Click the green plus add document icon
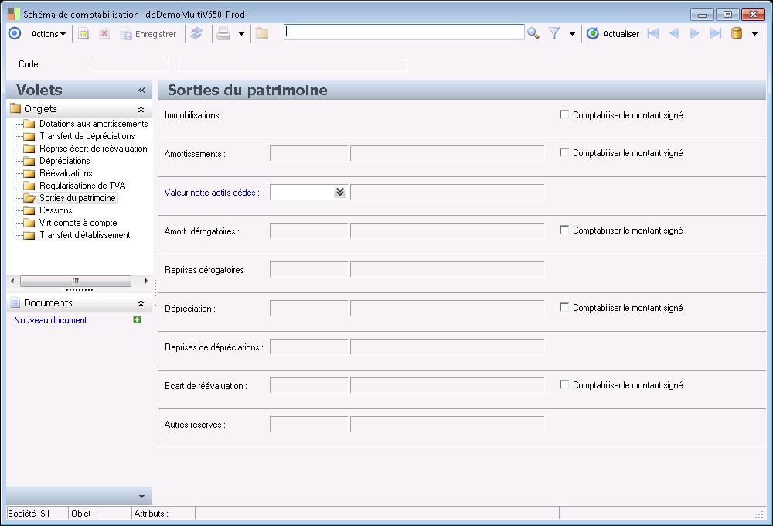Viewport: 773px width, 526px height. point(137,319)
